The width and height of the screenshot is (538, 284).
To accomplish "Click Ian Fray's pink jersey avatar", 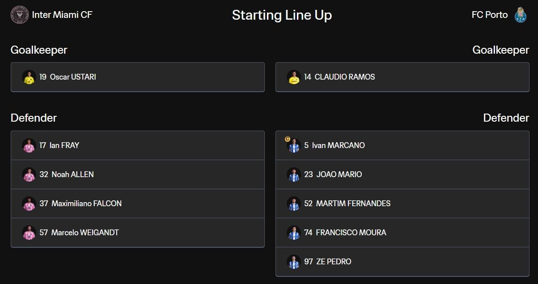I will click(x=29, y=145).
